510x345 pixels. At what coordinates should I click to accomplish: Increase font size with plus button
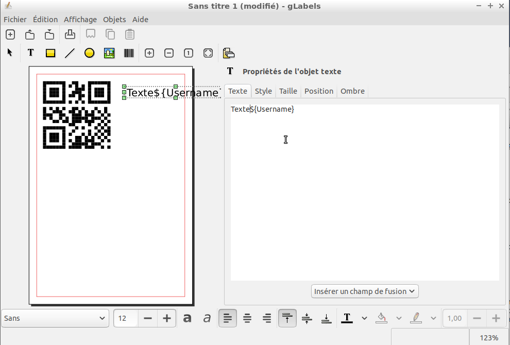point(167,318)
